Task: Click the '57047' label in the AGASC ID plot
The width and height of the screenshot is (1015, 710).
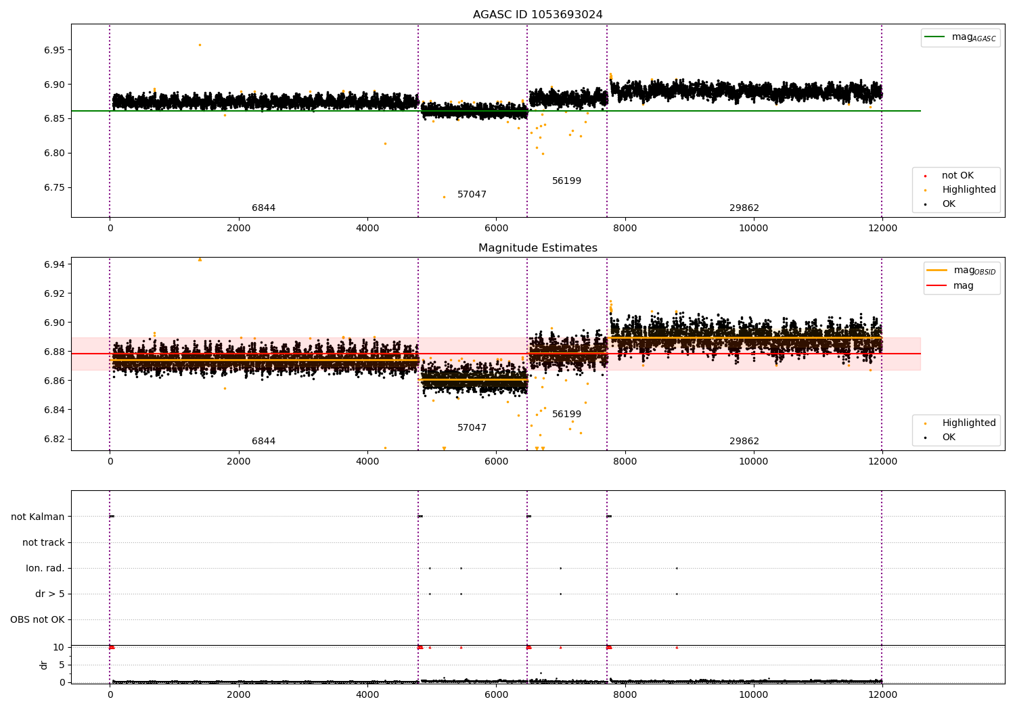Action: (472, 195)
